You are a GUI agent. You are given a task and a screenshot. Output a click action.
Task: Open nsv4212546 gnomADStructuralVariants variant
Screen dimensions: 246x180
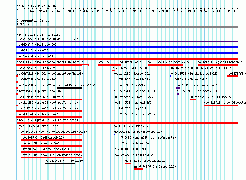[47, 108]
